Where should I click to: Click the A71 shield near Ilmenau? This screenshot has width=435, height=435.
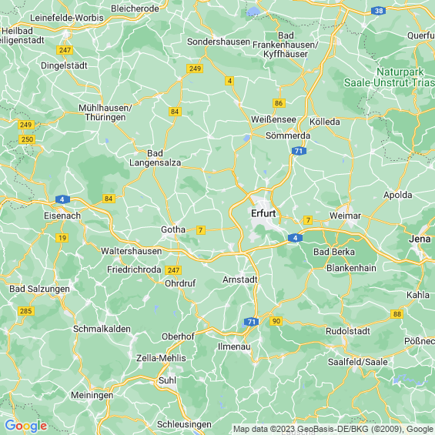tap(251, 322)
